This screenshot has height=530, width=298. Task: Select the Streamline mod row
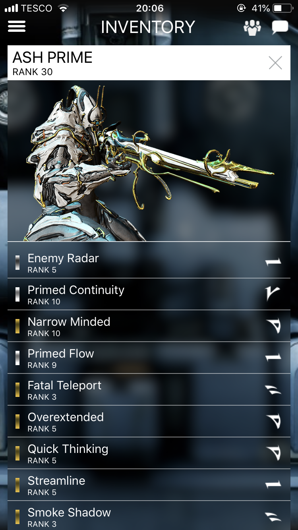tap(149, 485)
